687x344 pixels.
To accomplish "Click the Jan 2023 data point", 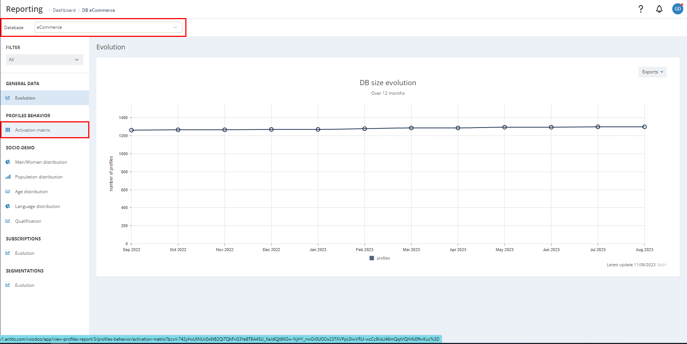I will [318, 129].
